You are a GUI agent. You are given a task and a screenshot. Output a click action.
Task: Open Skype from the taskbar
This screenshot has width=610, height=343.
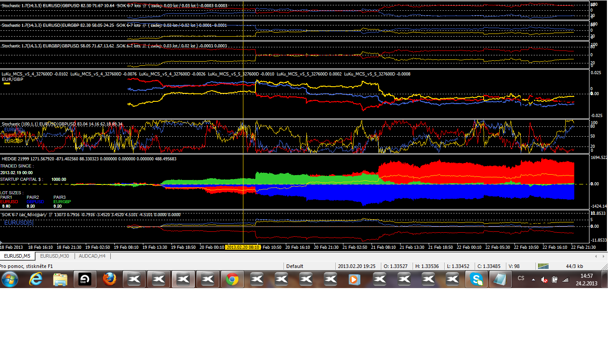[477, 280]
